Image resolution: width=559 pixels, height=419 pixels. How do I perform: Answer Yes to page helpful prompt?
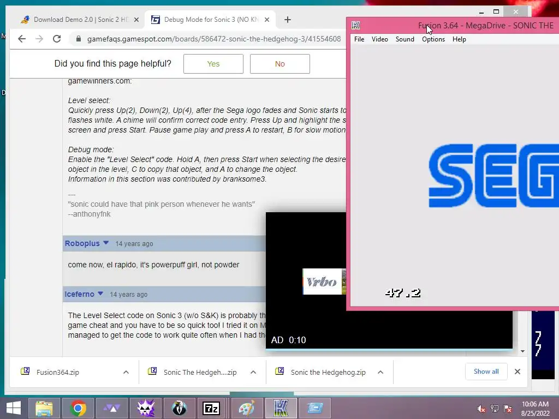coord(213,64)
